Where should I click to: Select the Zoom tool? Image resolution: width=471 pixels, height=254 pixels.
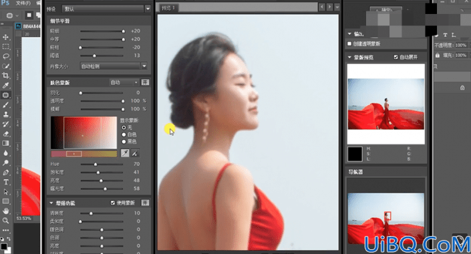(5, 221)
